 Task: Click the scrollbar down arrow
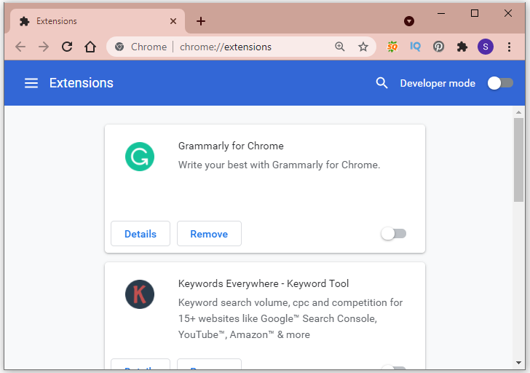(x=518, y=363)
